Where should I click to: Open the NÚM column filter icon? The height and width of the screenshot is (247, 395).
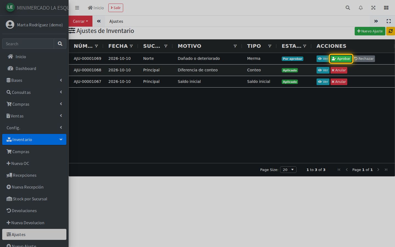coord(96,46)
